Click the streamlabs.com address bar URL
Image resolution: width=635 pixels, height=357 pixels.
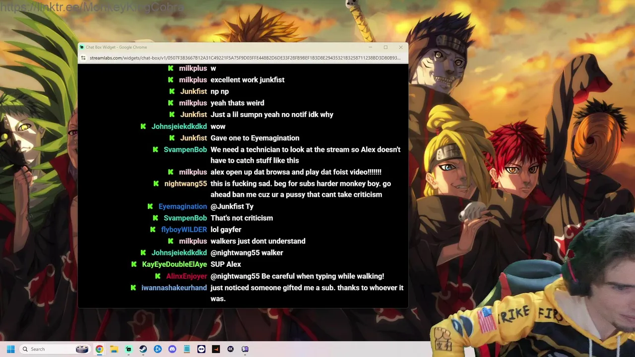click(x=245, y=58)
